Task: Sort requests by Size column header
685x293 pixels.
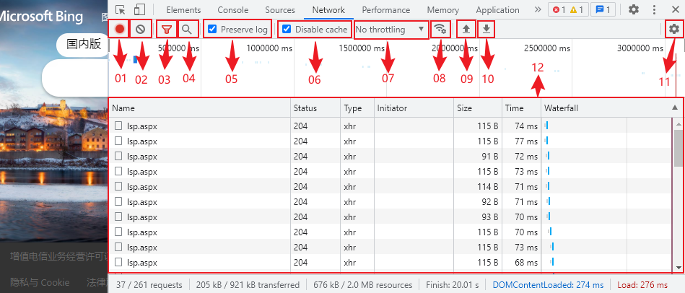Action: [464, 108]
